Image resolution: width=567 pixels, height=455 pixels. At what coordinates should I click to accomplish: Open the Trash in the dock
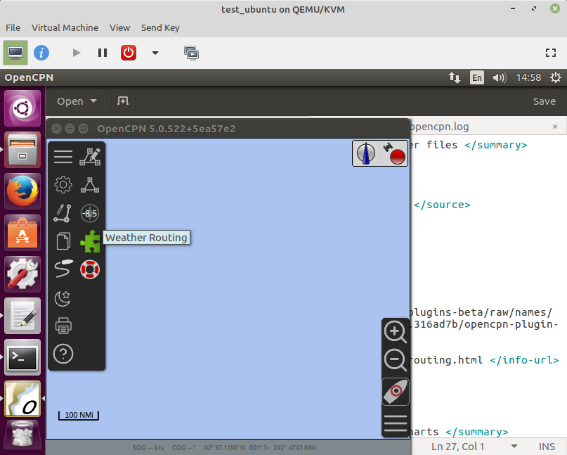click(22, 435)
